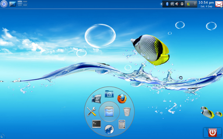Viewport: 223px width, 139px height.
Task: Open home folder in circular launcher
Action: click(x=109, y=94)
